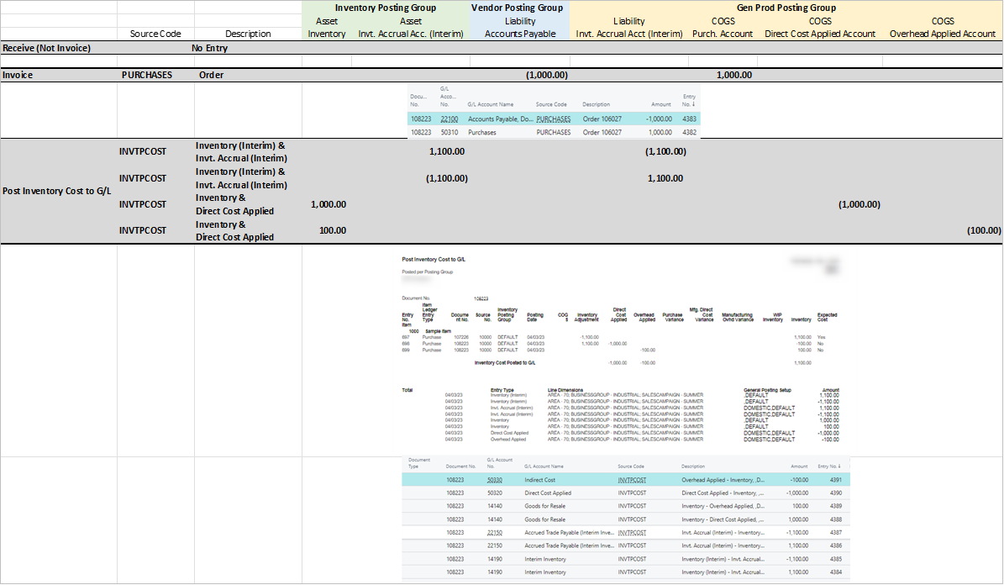1004x585 pixels.
Task: Click the 'Invt. Accrual Acc. (Interim)' asset header
Action: (x=411, y=34)
